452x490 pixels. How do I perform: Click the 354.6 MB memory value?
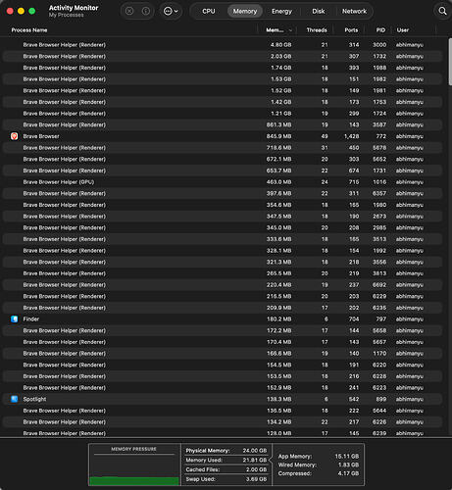click(278, 205)
